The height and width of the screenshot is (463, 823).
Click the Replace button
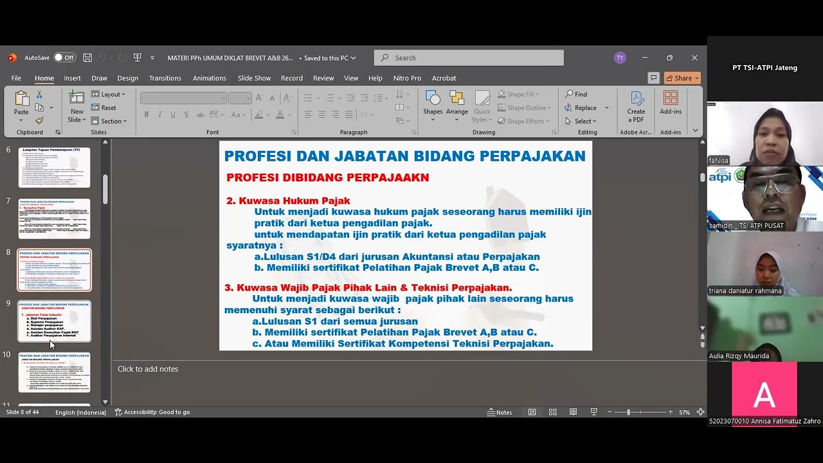coord(580,107)
